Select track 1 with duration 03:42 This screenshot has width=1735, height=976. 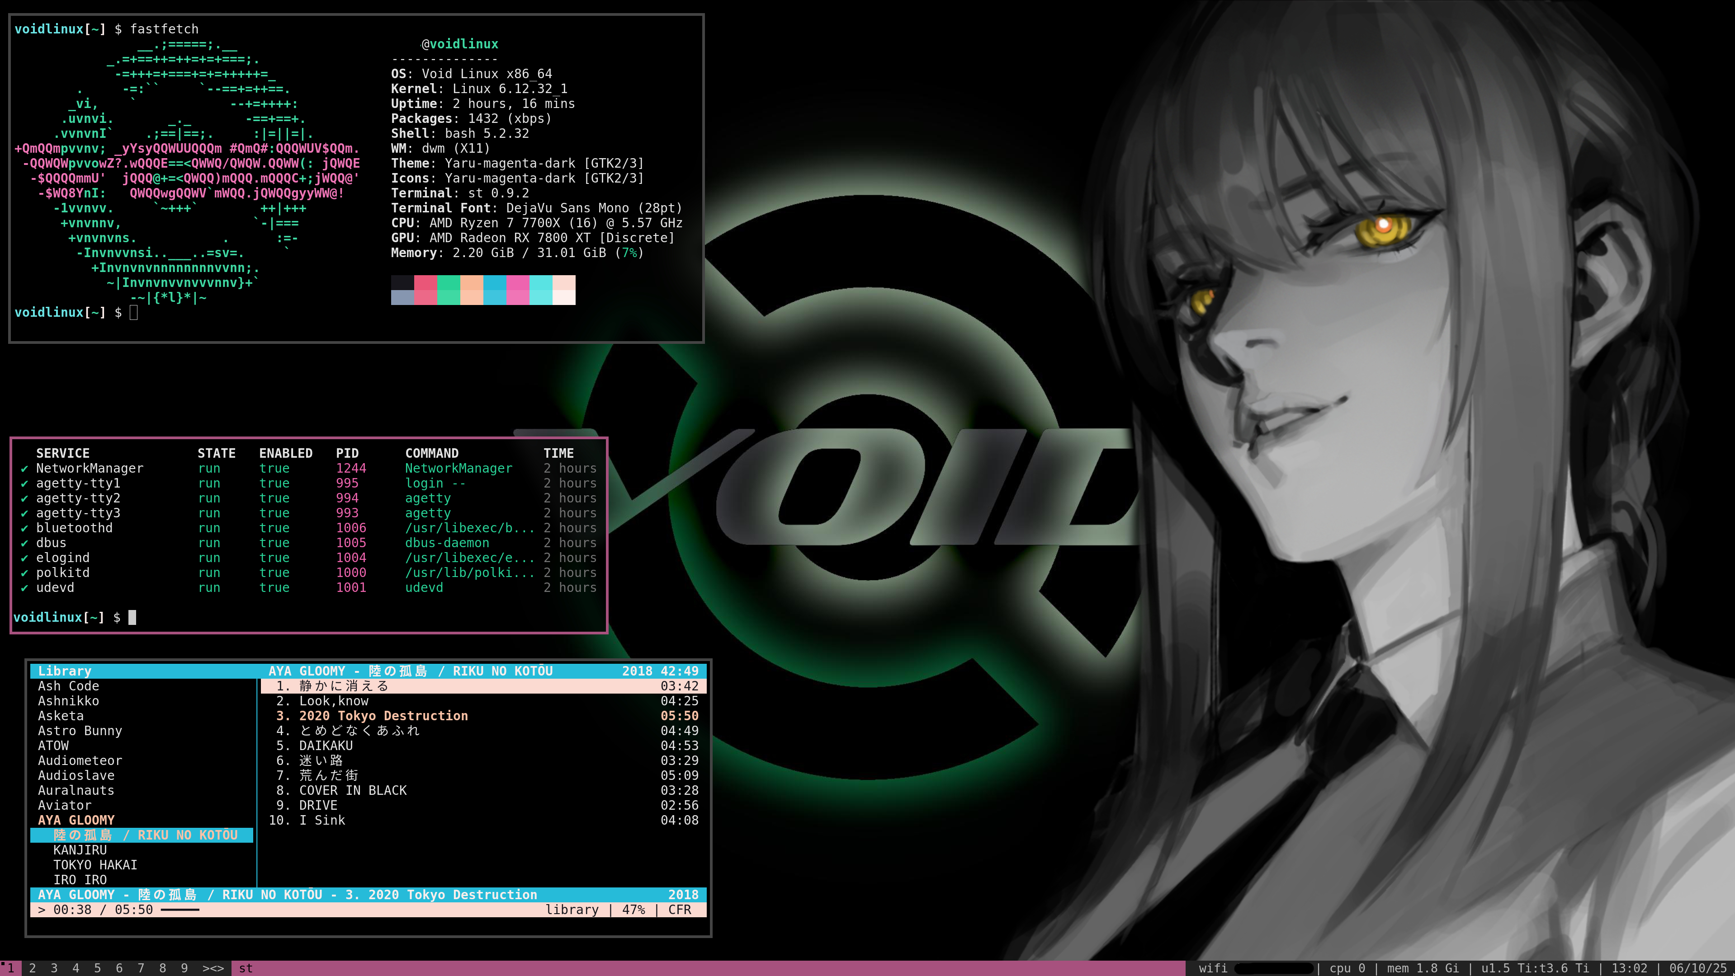point(483,686)
